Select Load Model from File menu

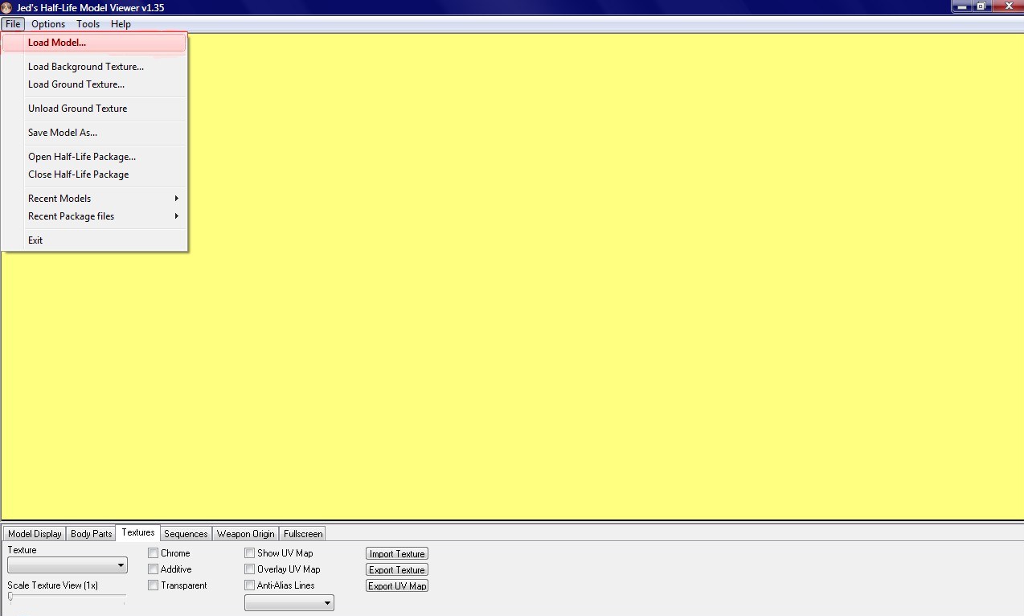(56, 43)
